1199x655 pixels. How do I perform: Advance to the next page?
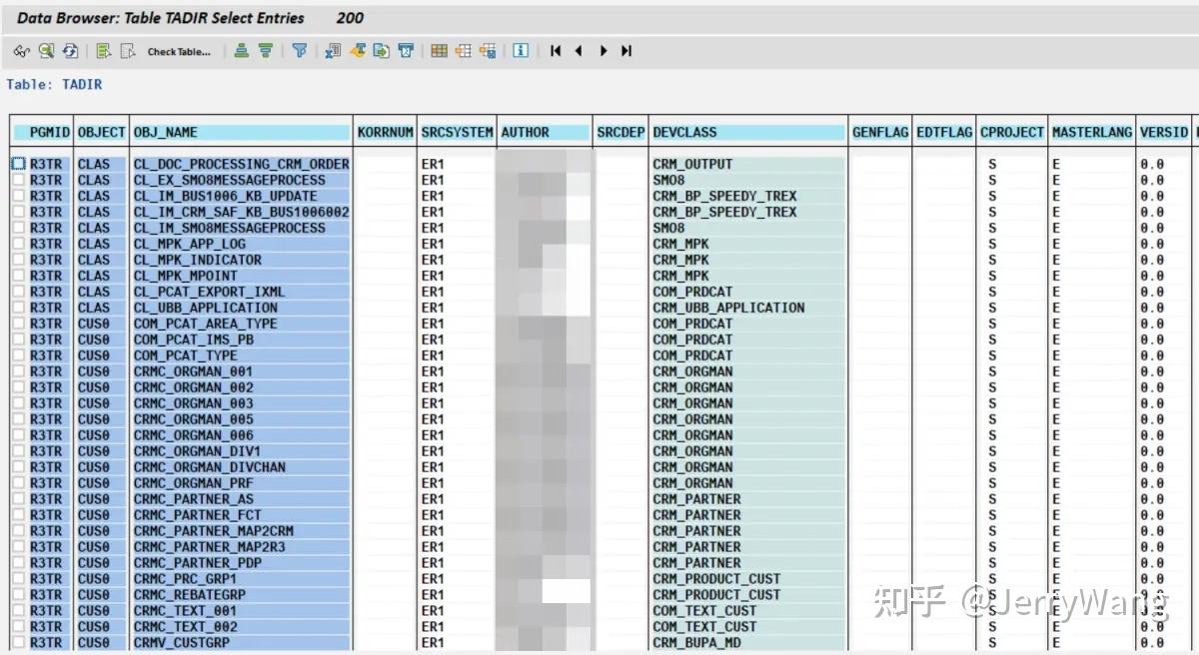pos(602,51)
